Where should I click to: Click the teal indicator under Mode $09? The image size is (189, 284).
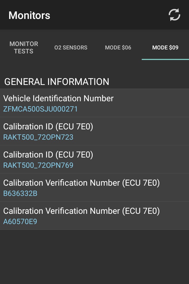[x=165, y=59]
